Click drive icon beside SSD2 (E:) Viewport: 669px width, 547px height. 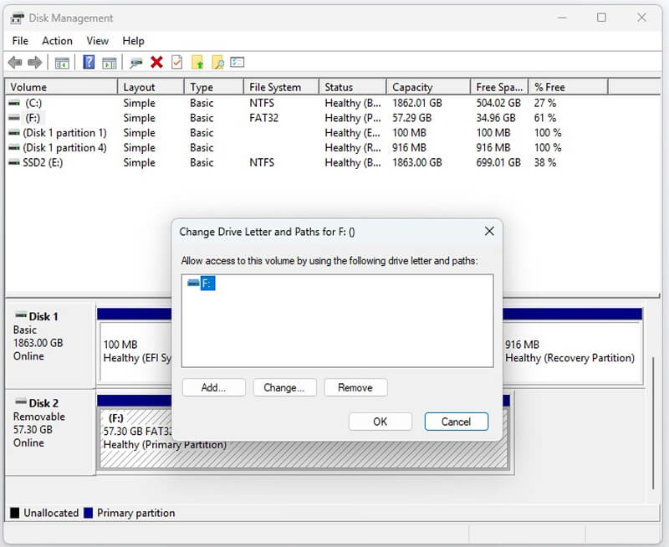(x=14, y=162)
